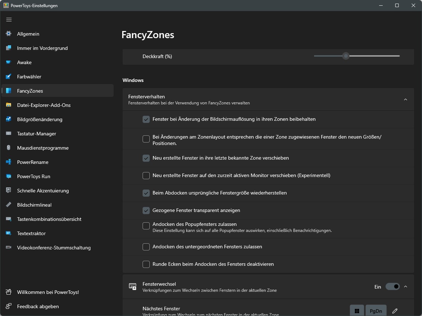422x316 pixels.
Task: Click the Deckkraft opacity slider handle
Action: pos(346,56)
